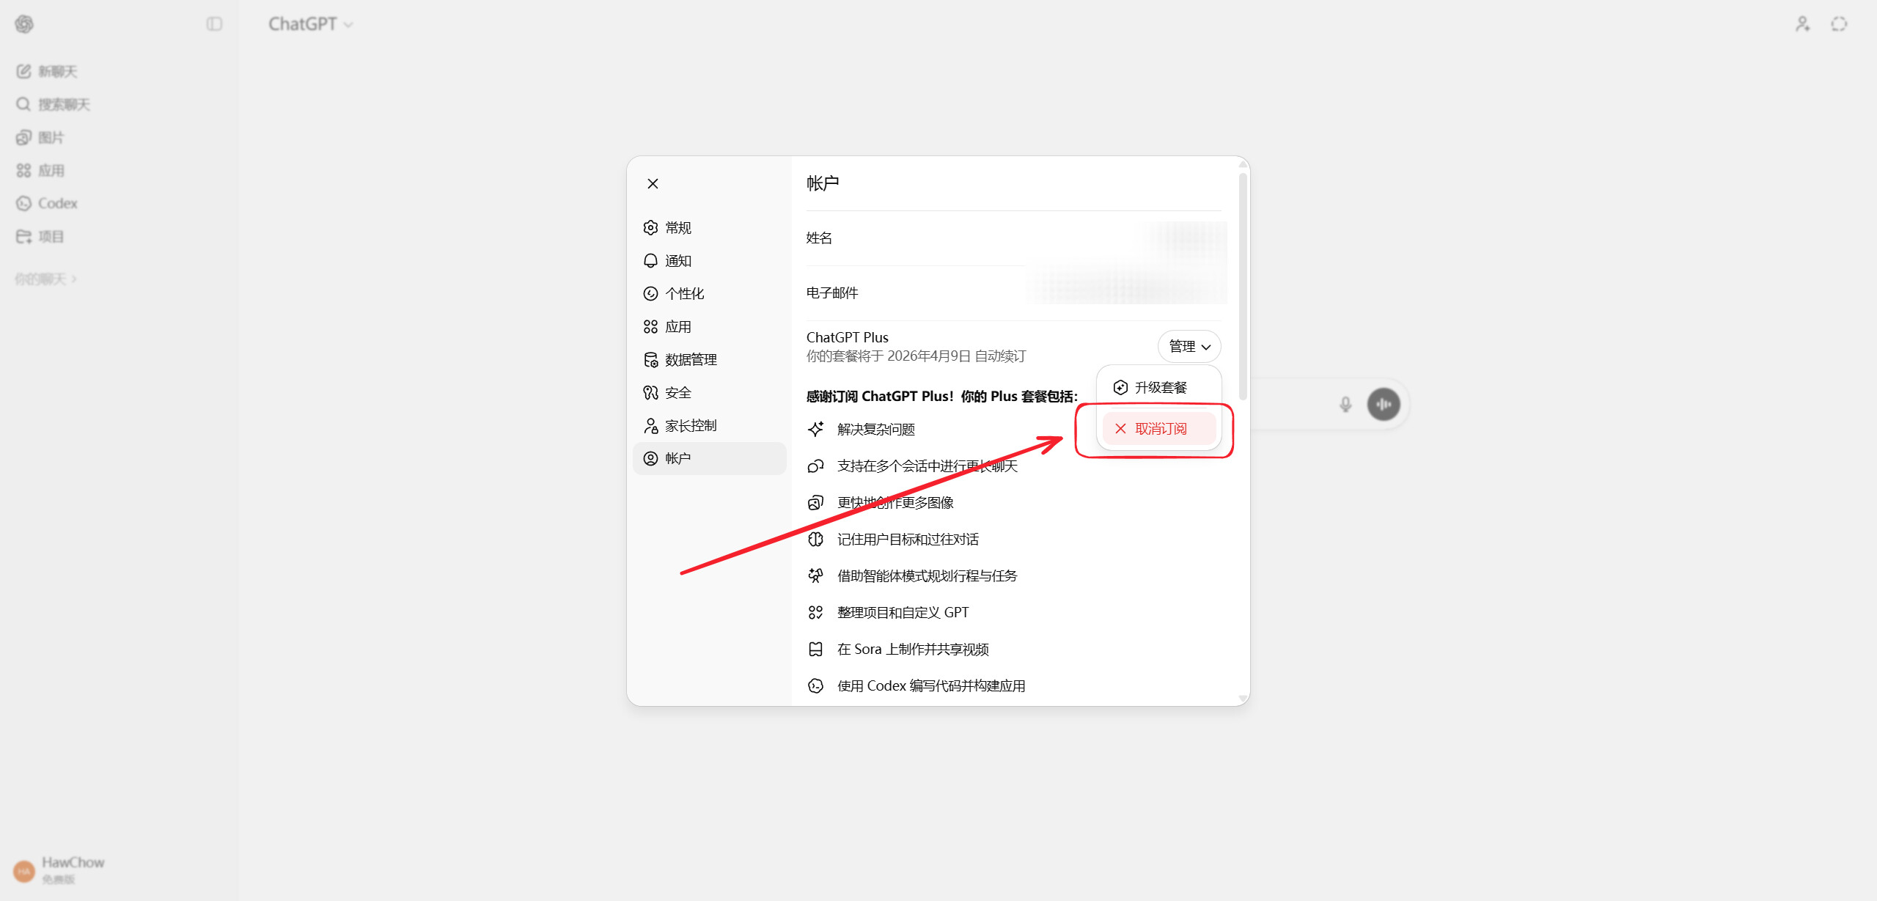This screenshot has height=901, width=1877.
Task: Click the red 取消订阅 cancel subscription option
Action: tap(1158, 429)
